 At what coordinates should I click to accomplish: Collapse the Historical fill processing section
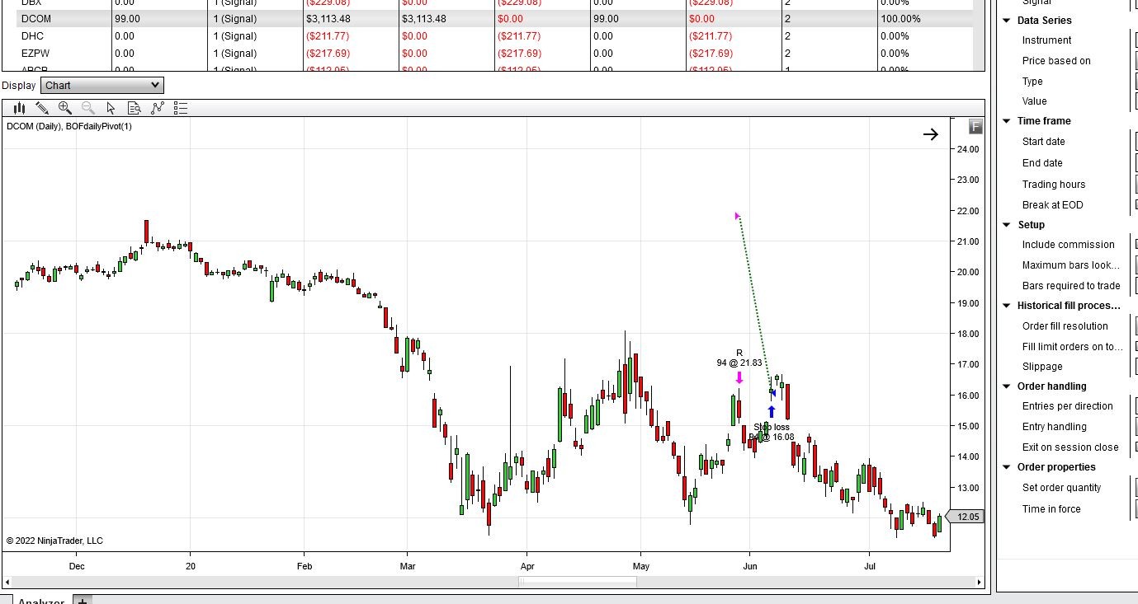[1007, 306]
